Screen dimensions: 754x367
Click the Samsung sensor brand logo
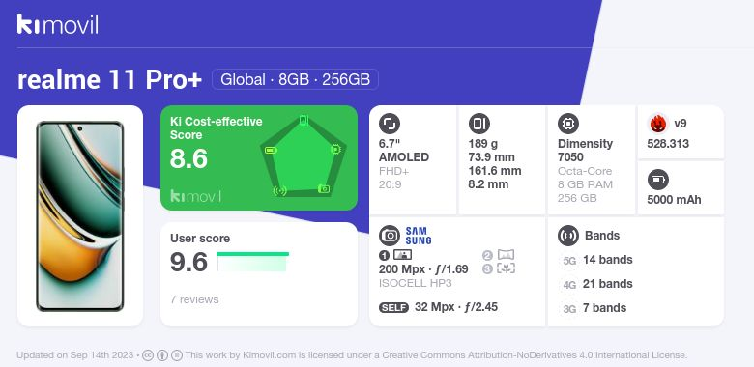coord(419,236)
